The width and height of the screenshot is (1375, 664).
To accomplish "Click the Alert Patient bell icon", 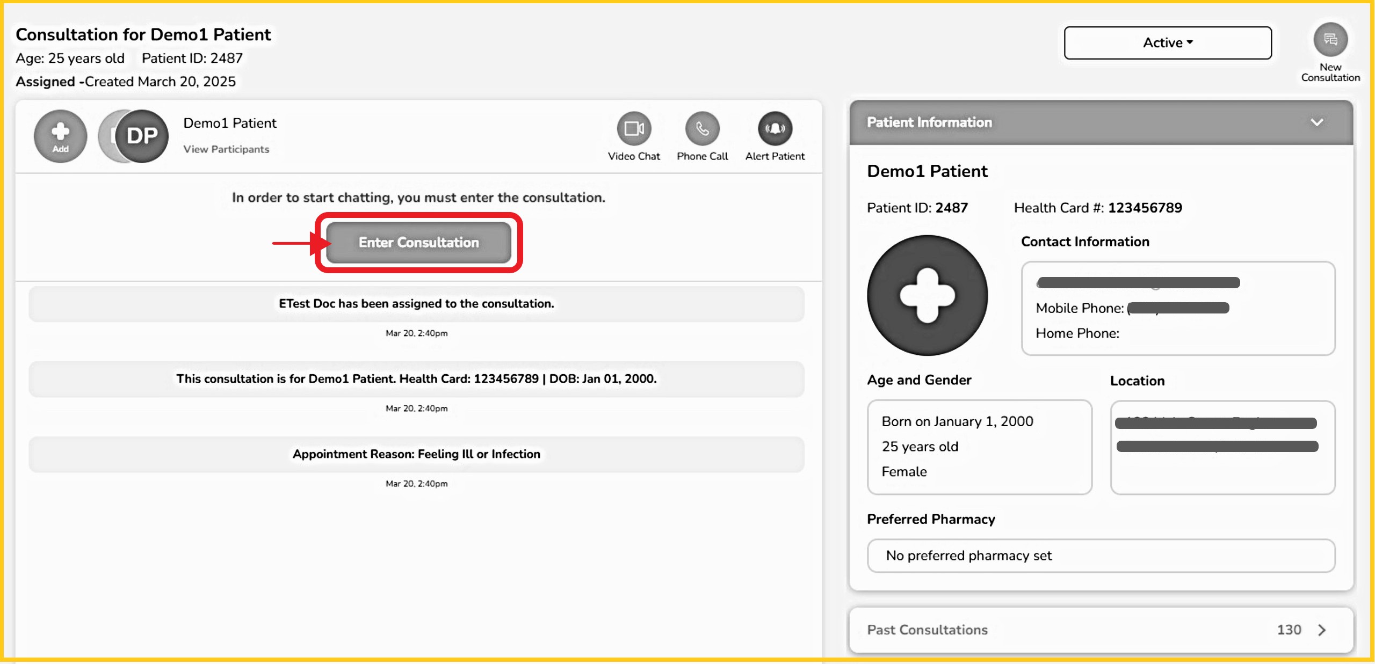I will (x=775, y=129).
